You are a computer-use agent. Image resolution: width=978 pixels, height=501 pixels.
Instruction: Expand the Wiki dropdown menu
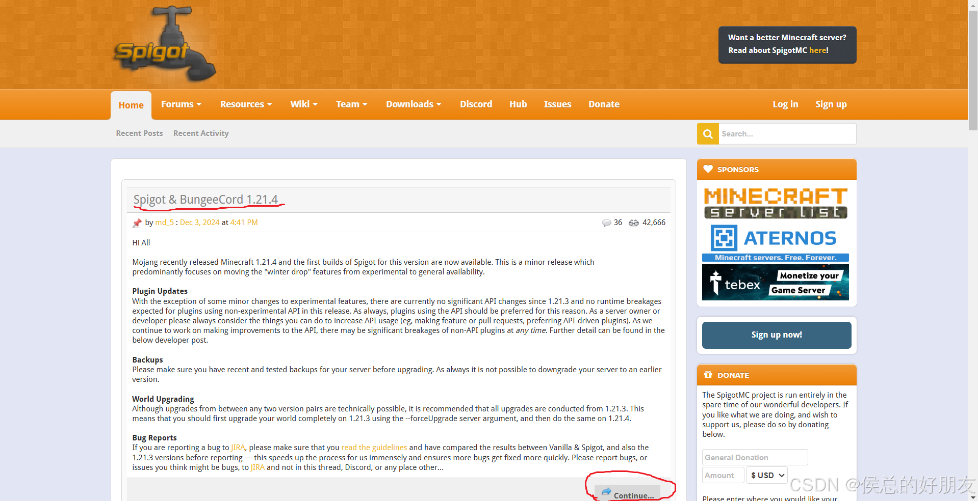click(304, 104)
